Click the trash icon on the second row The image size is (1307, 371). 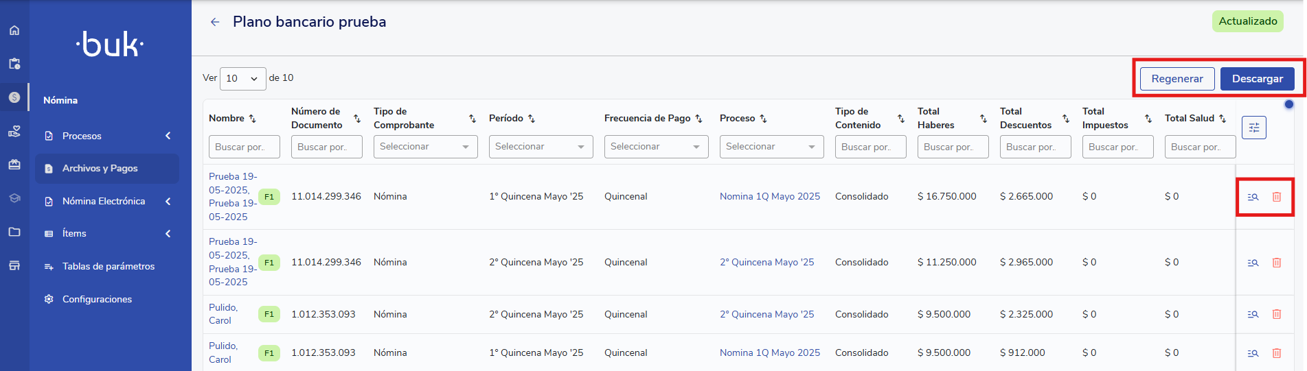pyautogui.click(x=1276, y=263)
